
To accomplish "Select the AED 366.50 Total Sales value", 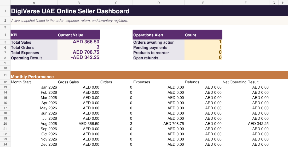I will [79, 42].
